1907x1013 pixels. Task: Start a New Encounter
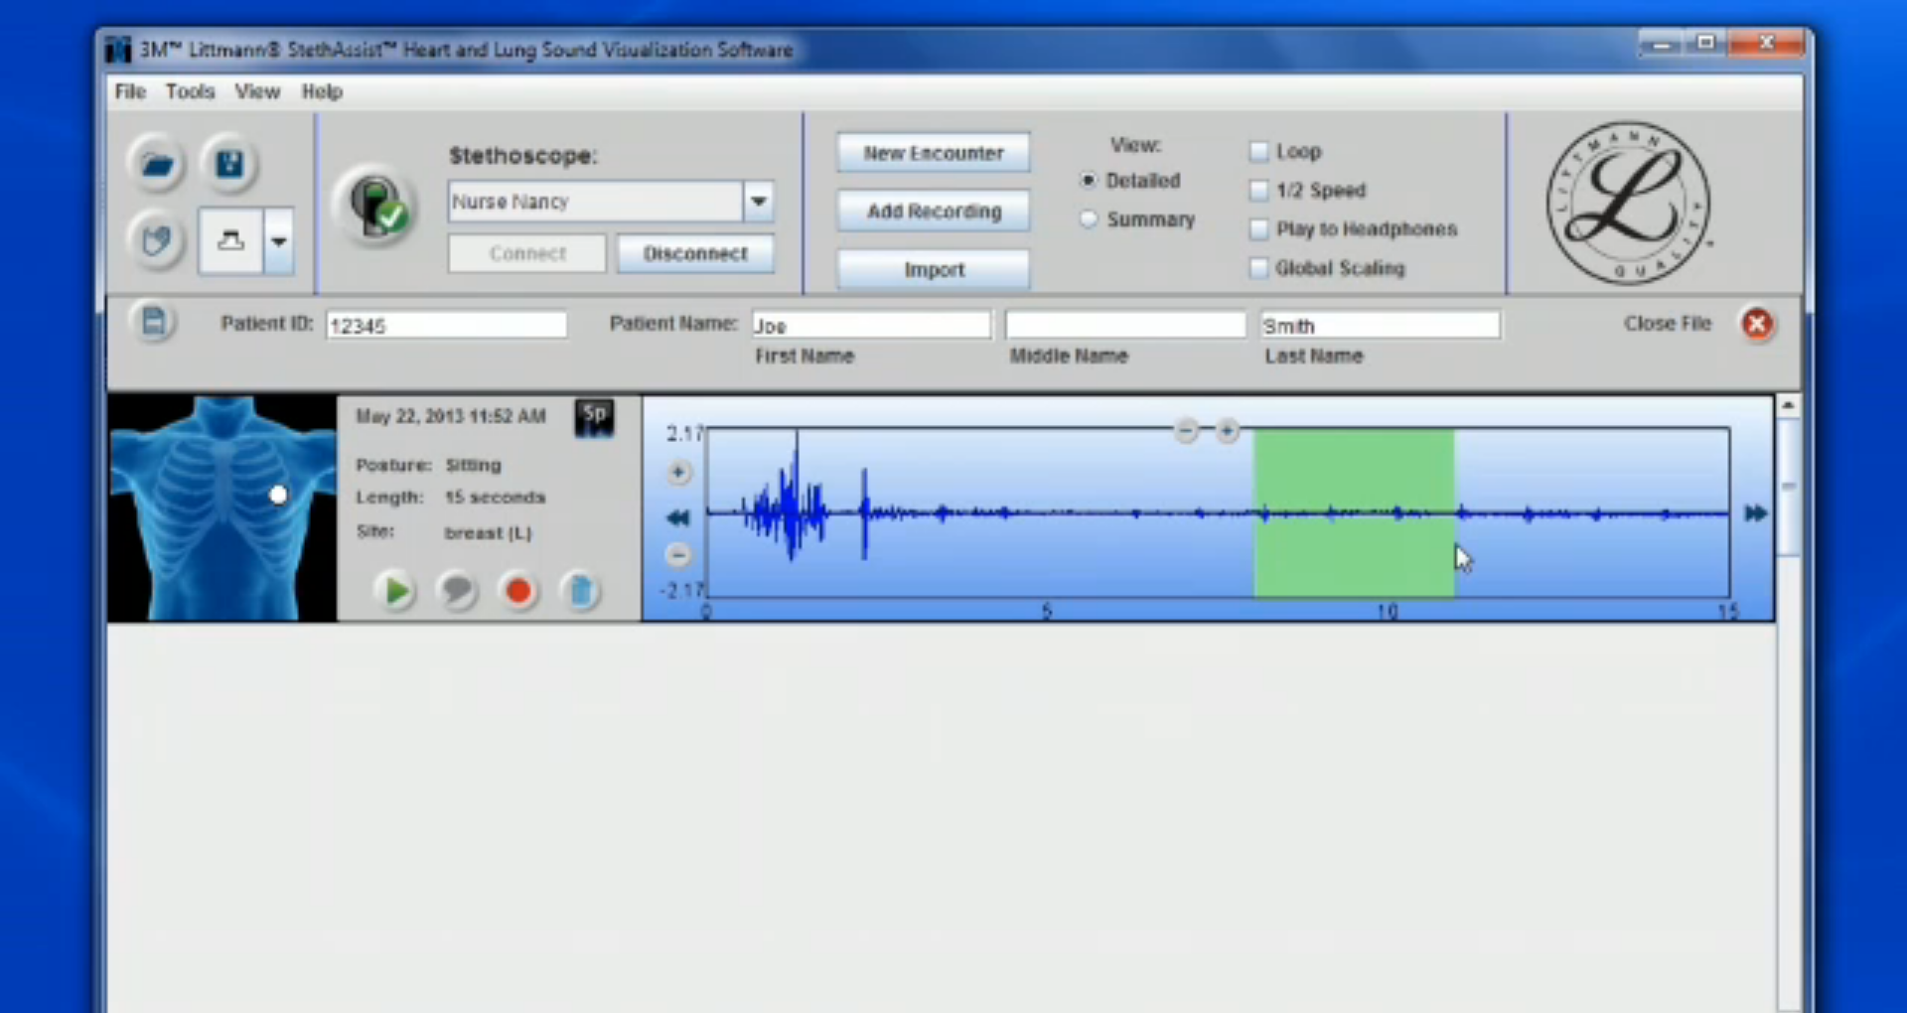click(x=933, y=153)
